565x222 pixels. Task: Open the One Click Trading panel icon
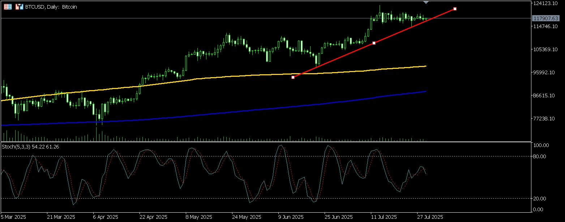tap(7, 7)
